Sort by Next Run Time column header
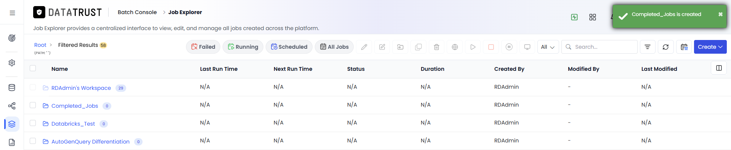Viewport: 731px width, 150px height. tap(293, 69)
